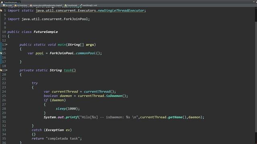Click the try keyword on line 22

point(35,83)
